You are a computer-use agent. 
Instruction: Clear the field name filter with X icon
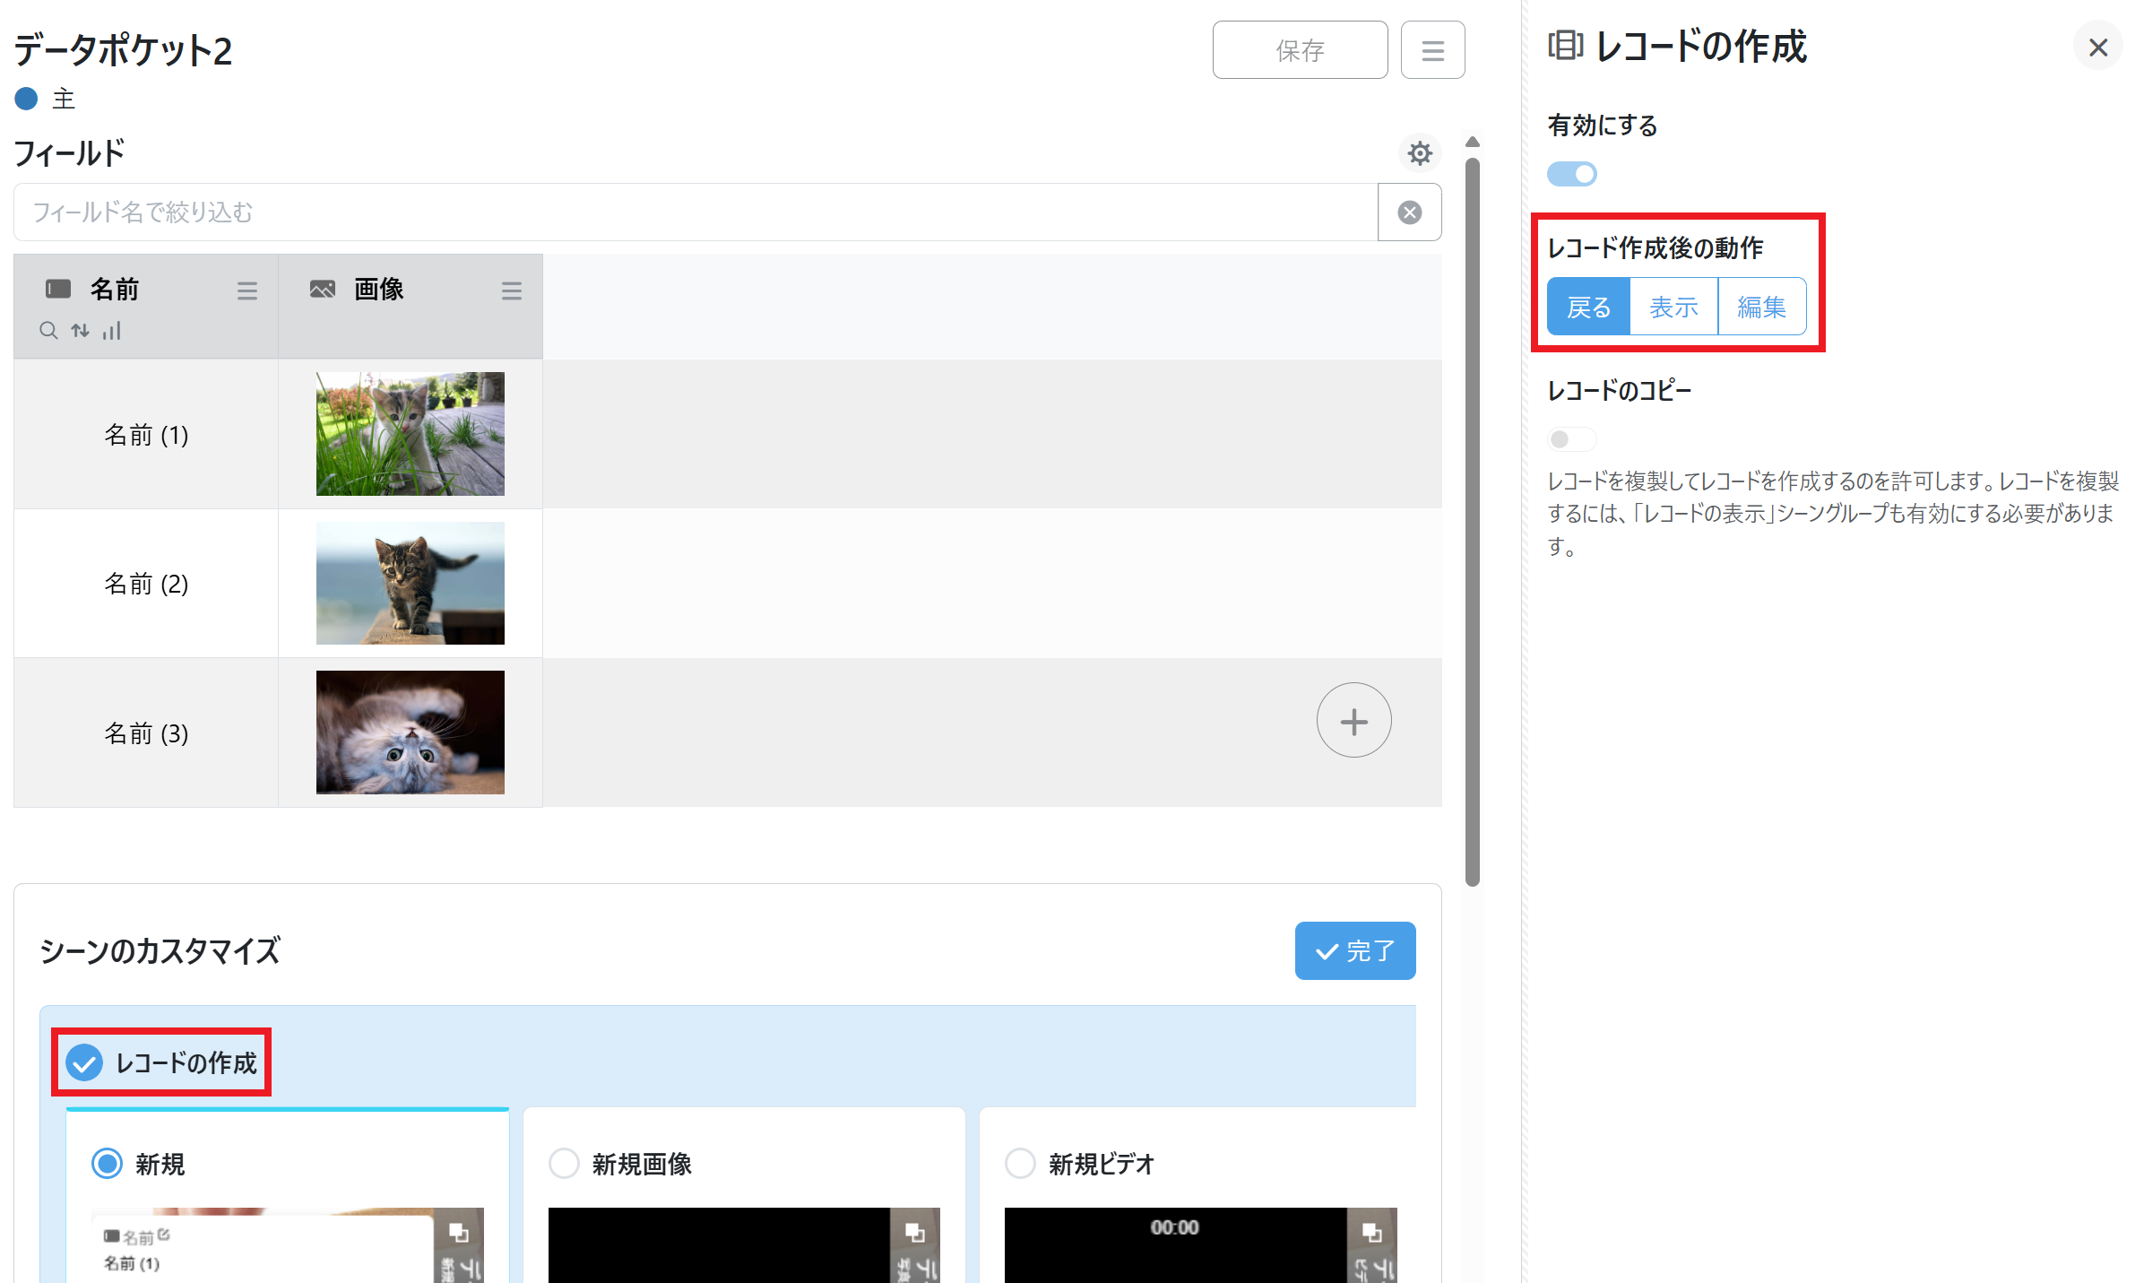(1409, 212)
